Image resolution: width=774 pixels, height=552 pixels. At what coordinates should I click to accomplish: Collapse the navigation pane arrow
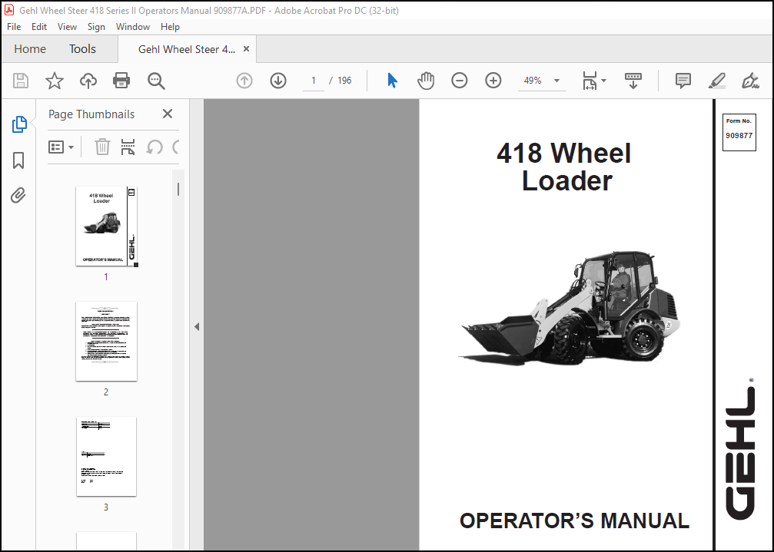point(197,326)
